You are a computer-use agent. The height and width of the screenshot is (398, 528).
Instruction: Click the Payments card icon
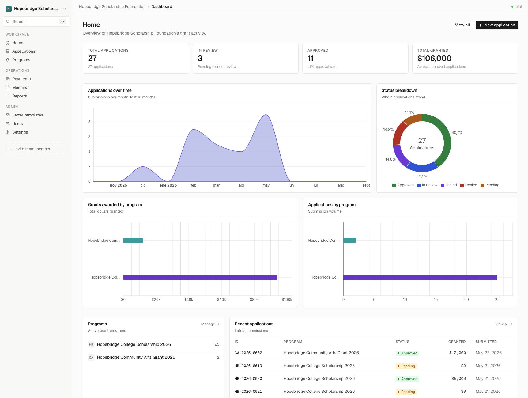(x=8, y=79)
